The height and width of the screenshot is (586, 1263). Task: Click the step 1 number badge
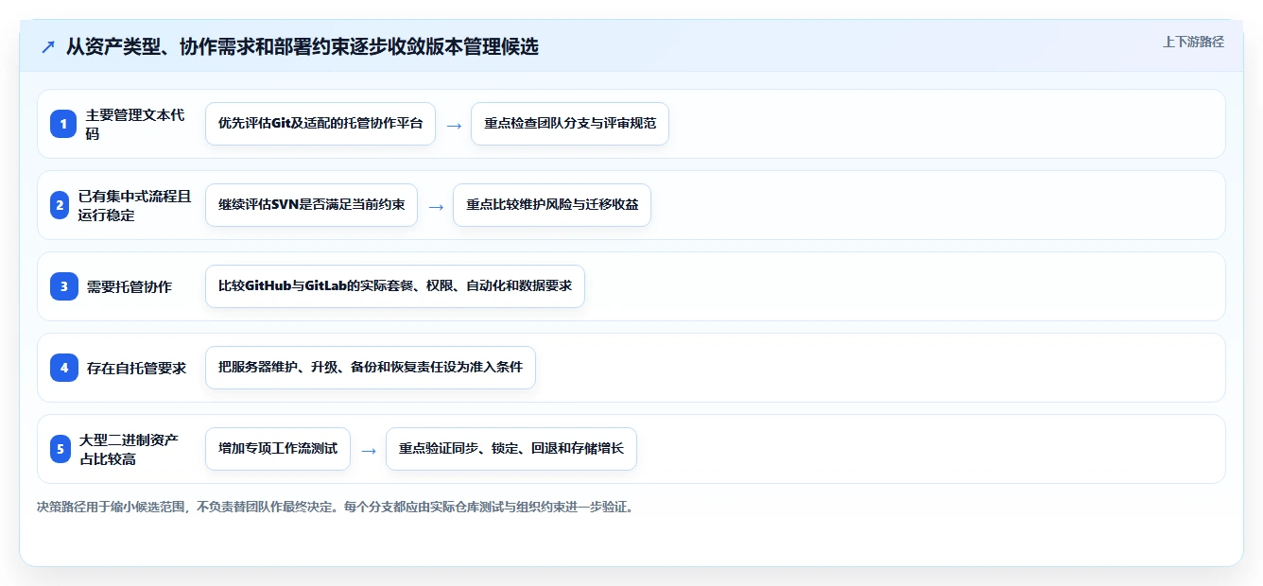[x=63, y=124]
